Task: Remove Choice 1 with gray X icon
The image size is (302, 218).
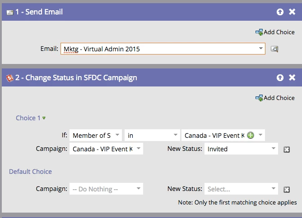Action: 287,150
